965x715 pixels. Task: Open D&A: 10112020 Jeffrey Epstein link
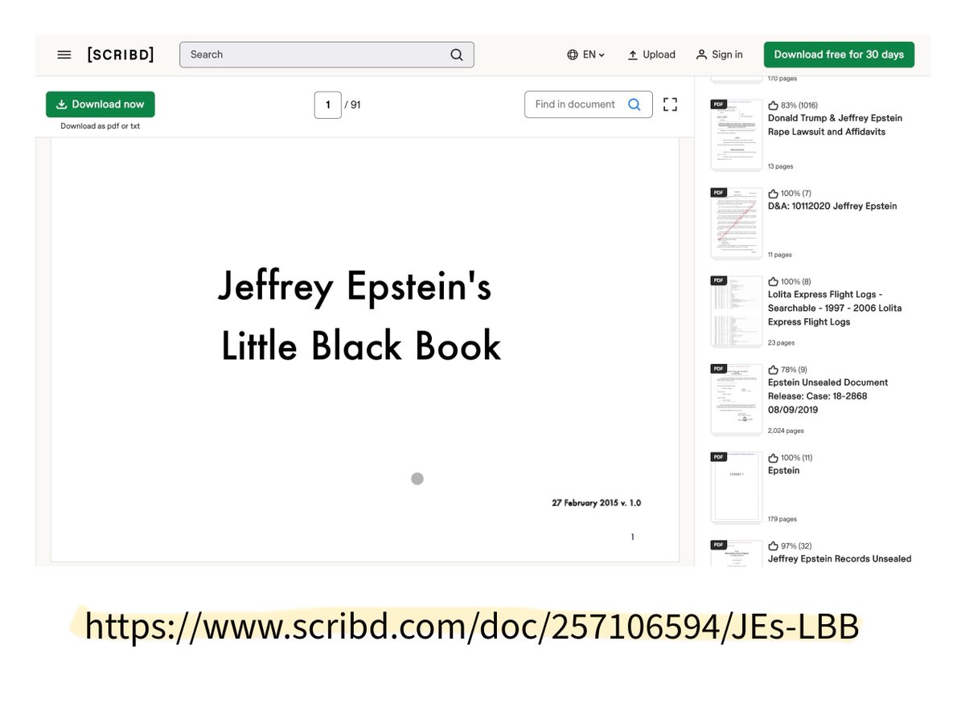(832, 206)
